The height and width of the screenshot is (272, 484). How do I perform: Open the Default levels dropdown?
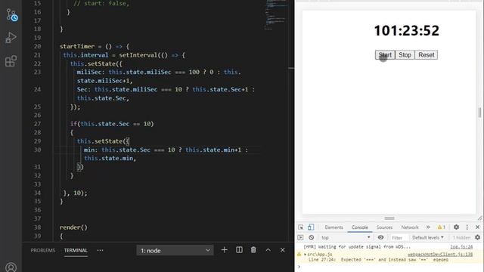point(428,237)
